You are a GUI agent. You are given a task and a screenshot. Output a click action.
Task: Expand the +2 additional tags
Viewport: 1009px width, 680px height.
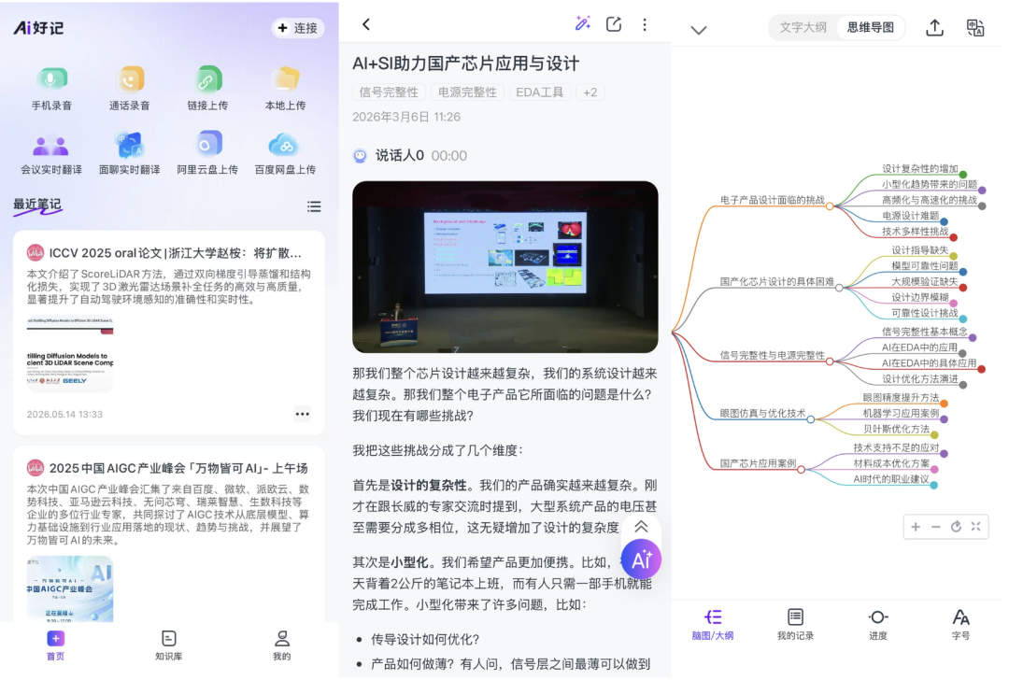pyautogui.click(x=590, y=92)
